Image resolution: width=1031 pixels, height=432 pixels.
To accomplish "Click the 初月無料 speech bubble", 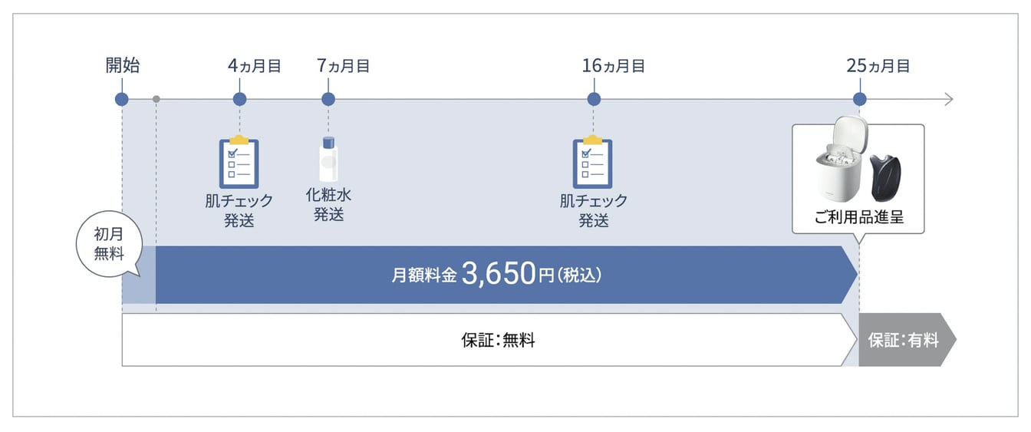I will click(x=110, y=244).
